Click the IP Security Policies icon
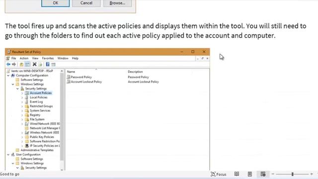This screenshot has height=179, width=318. point(27,146)
